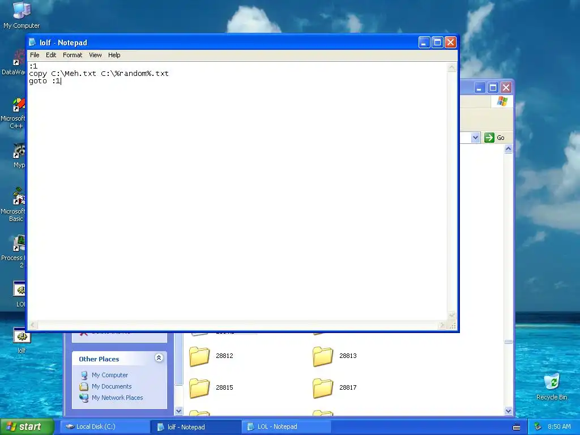Open the Explorer address bar dropdown
Screen dimensions: 580x435
(x=475, y=138)
